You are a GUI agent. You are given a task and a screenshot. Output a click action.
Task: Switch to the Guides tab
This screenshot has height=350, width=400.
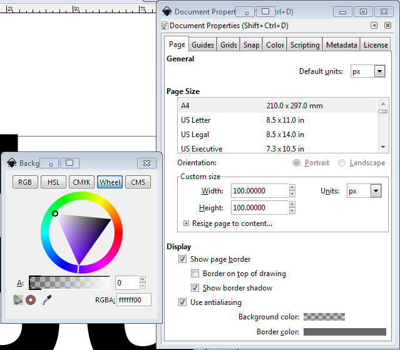(x=203, y=45)
